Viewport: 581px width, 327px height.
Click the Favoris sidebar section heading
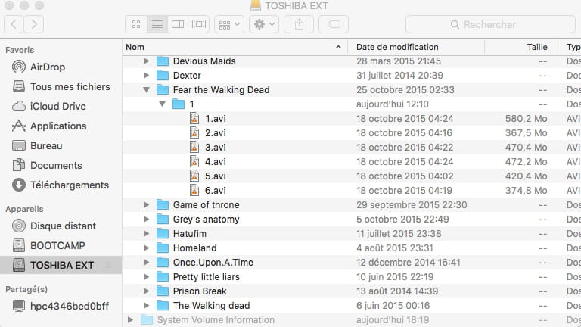(20, 50)
